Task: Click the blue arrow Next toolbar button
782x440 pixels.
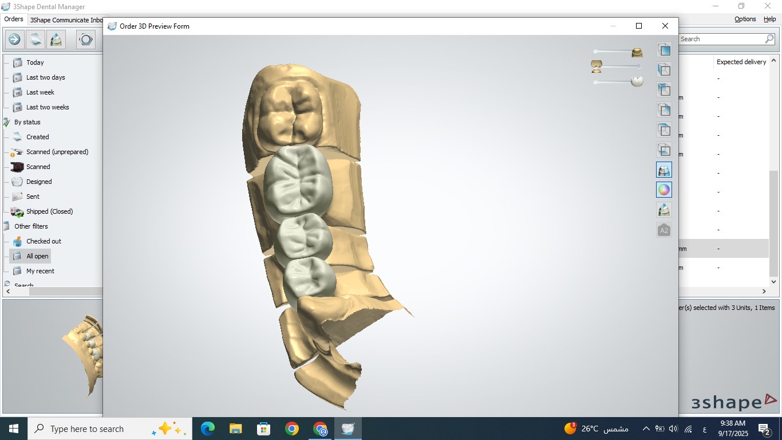Action: click(x=14, y=40)
